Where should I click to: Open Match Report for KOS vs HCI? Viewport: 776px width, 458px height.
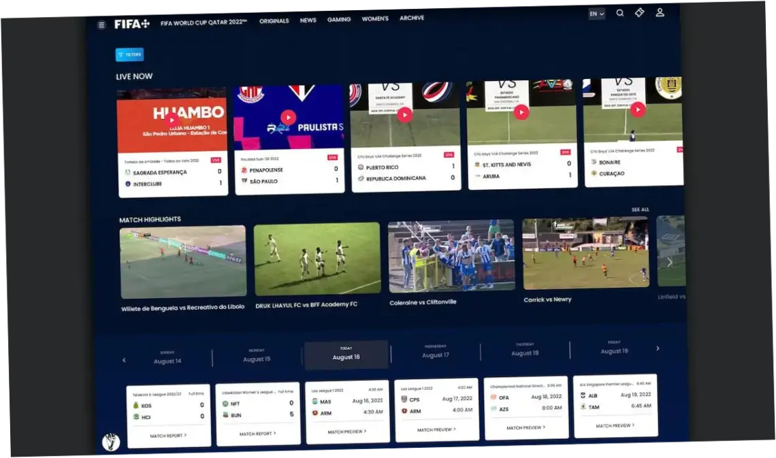[168, 436]
